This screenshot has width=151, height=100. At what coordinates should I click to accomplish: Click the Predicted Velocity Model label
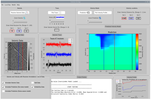click(x=113, y=27)
